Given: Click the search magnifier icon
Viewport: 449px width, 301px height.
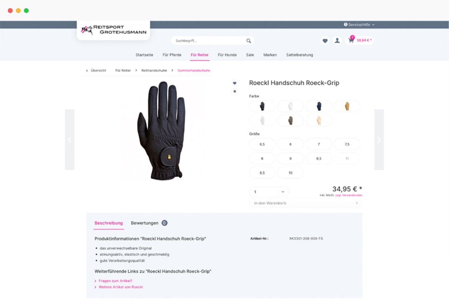Looking at the screenshot, I should coord(248,41).
